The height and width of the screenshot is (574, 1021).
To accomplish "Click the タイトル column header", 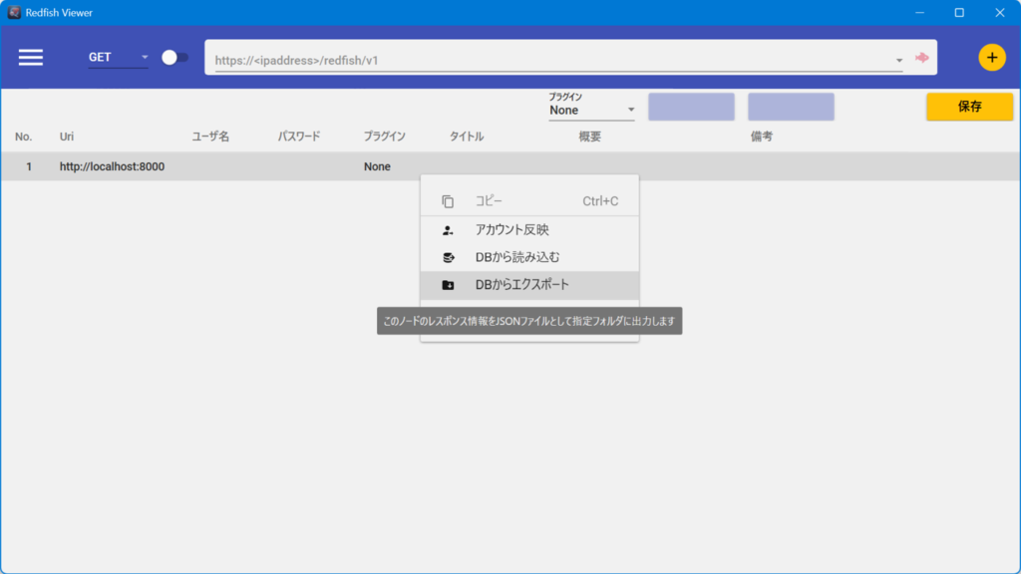I will tap(467, 137).
